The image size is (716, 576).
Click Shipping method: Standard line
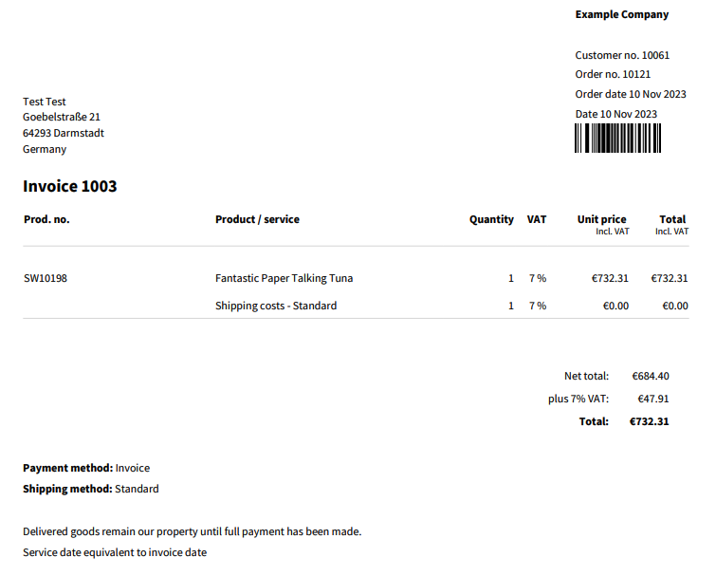coord(91,489)
